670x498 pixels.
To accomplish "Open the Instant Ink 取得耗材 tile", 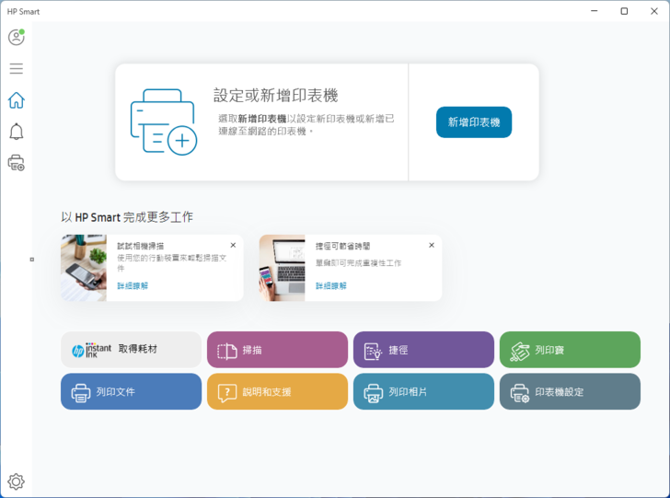I will click(132, 350).
